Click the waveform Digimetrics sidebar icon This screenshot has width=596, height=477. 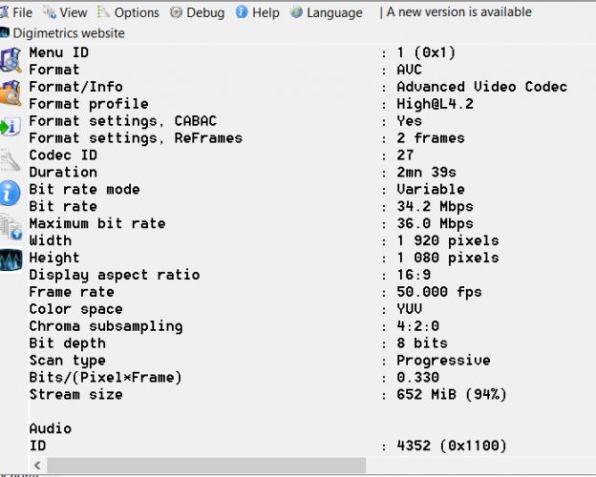click(x=11, y=260)
